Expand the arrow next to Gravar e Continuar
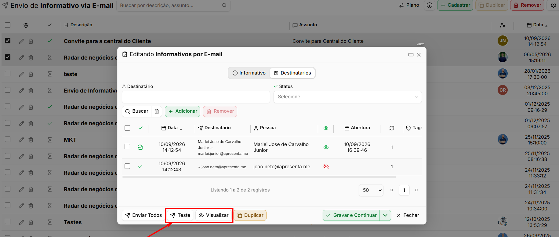Viewport: 559px width, 237px height. coord(385,215)
